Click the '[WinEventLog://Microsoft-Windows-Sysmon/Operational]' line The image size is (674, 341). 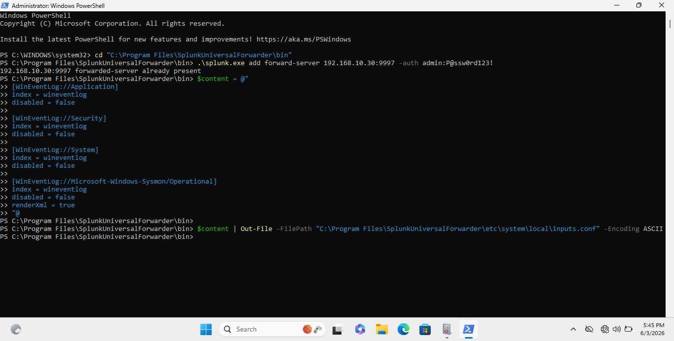pyautogui.click(x=114, y=182)
